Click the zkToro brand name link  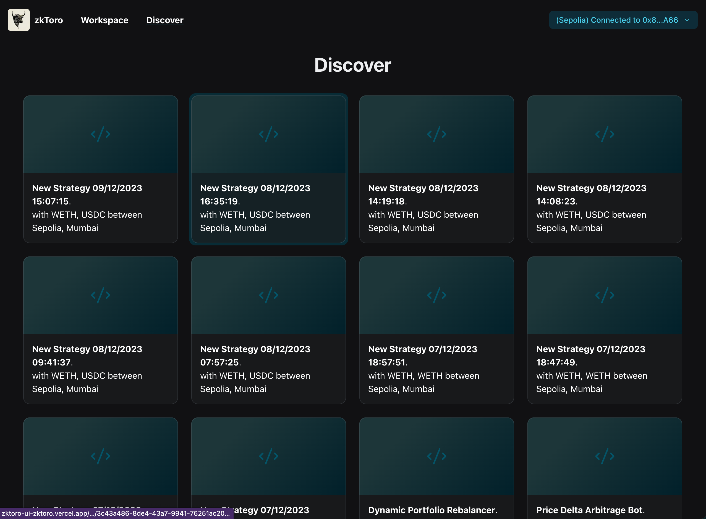pos(49,20)
